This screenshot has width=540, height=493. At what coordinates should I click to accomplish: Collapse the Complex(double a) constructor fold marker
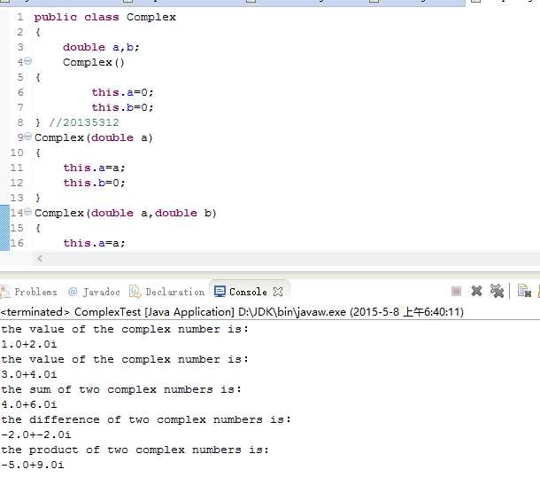pos(28,137)
